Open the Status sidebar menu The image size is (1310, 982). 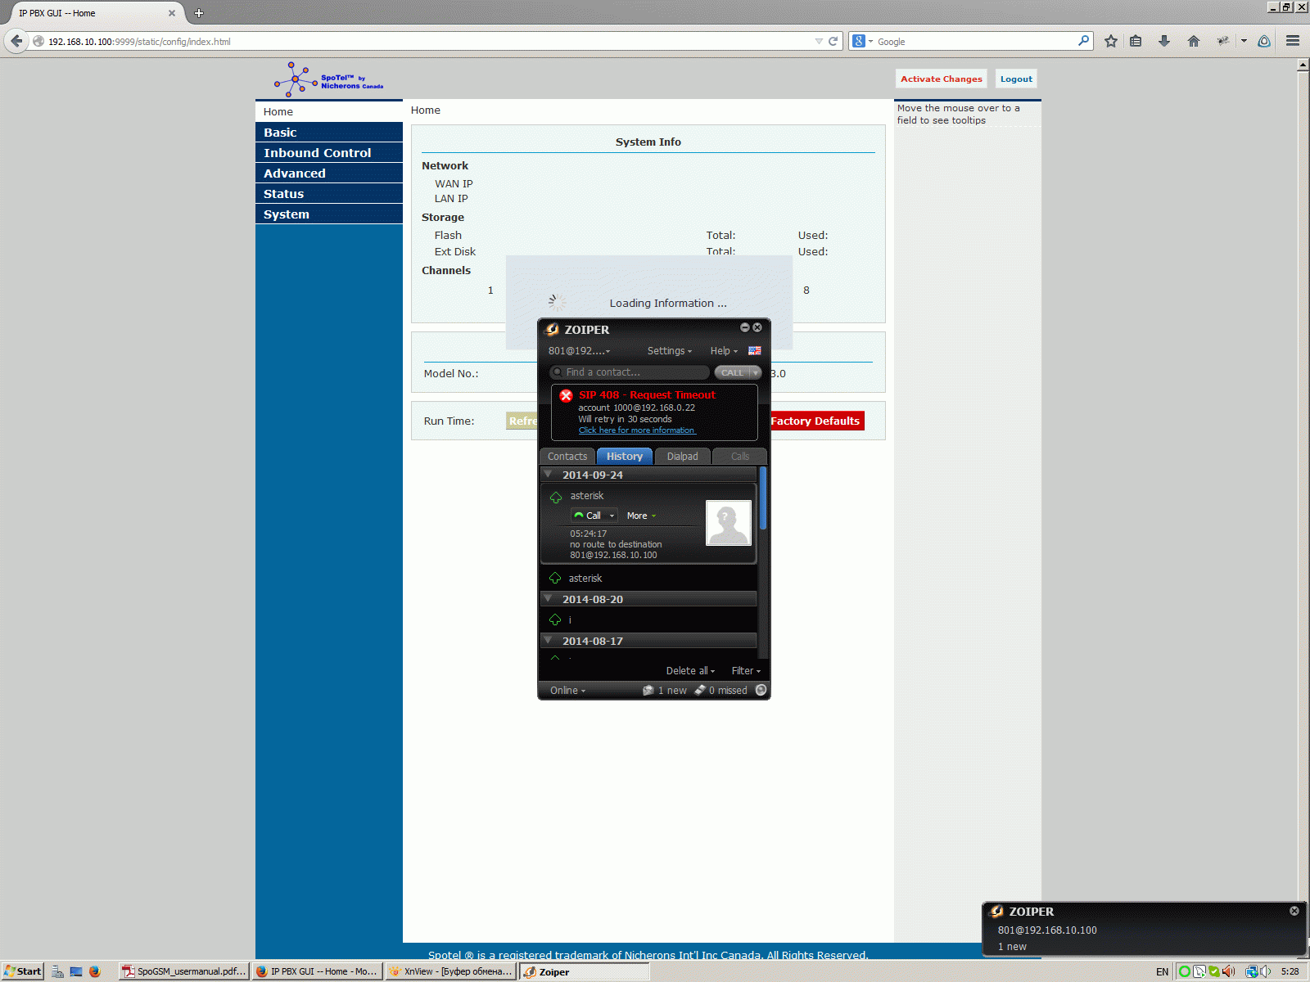329,194
